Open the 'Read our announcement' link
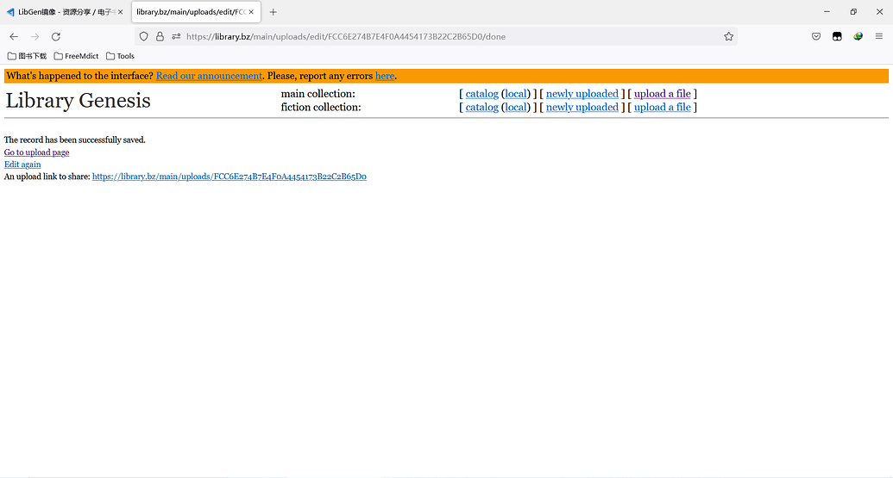The height and width of the screenshot is (478, 893). click(209, 76)
